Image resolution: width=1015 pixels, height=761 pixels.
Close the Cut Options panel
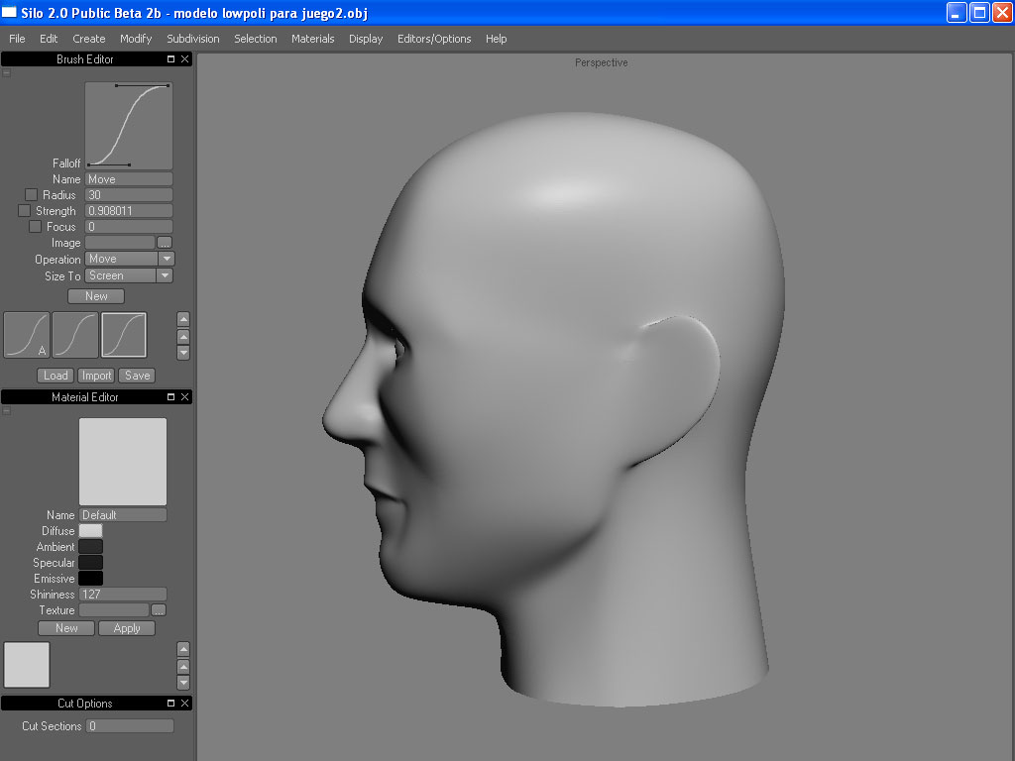pos(184,704)
